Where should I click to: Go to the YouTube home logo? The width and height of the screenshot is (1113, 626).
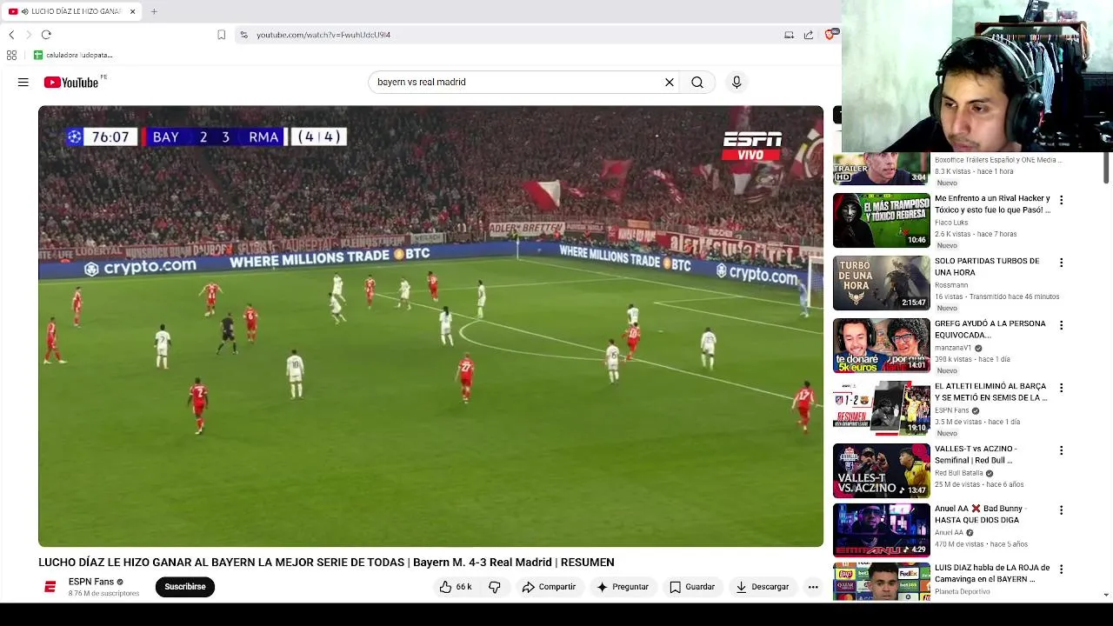[x=71, y=82]
